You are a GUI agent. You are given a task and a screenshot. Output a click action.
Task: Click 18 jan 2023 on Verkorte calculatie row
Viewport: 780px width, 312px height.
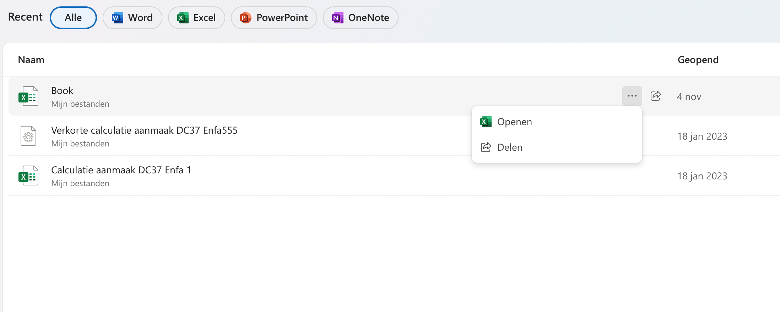point(702,136)
